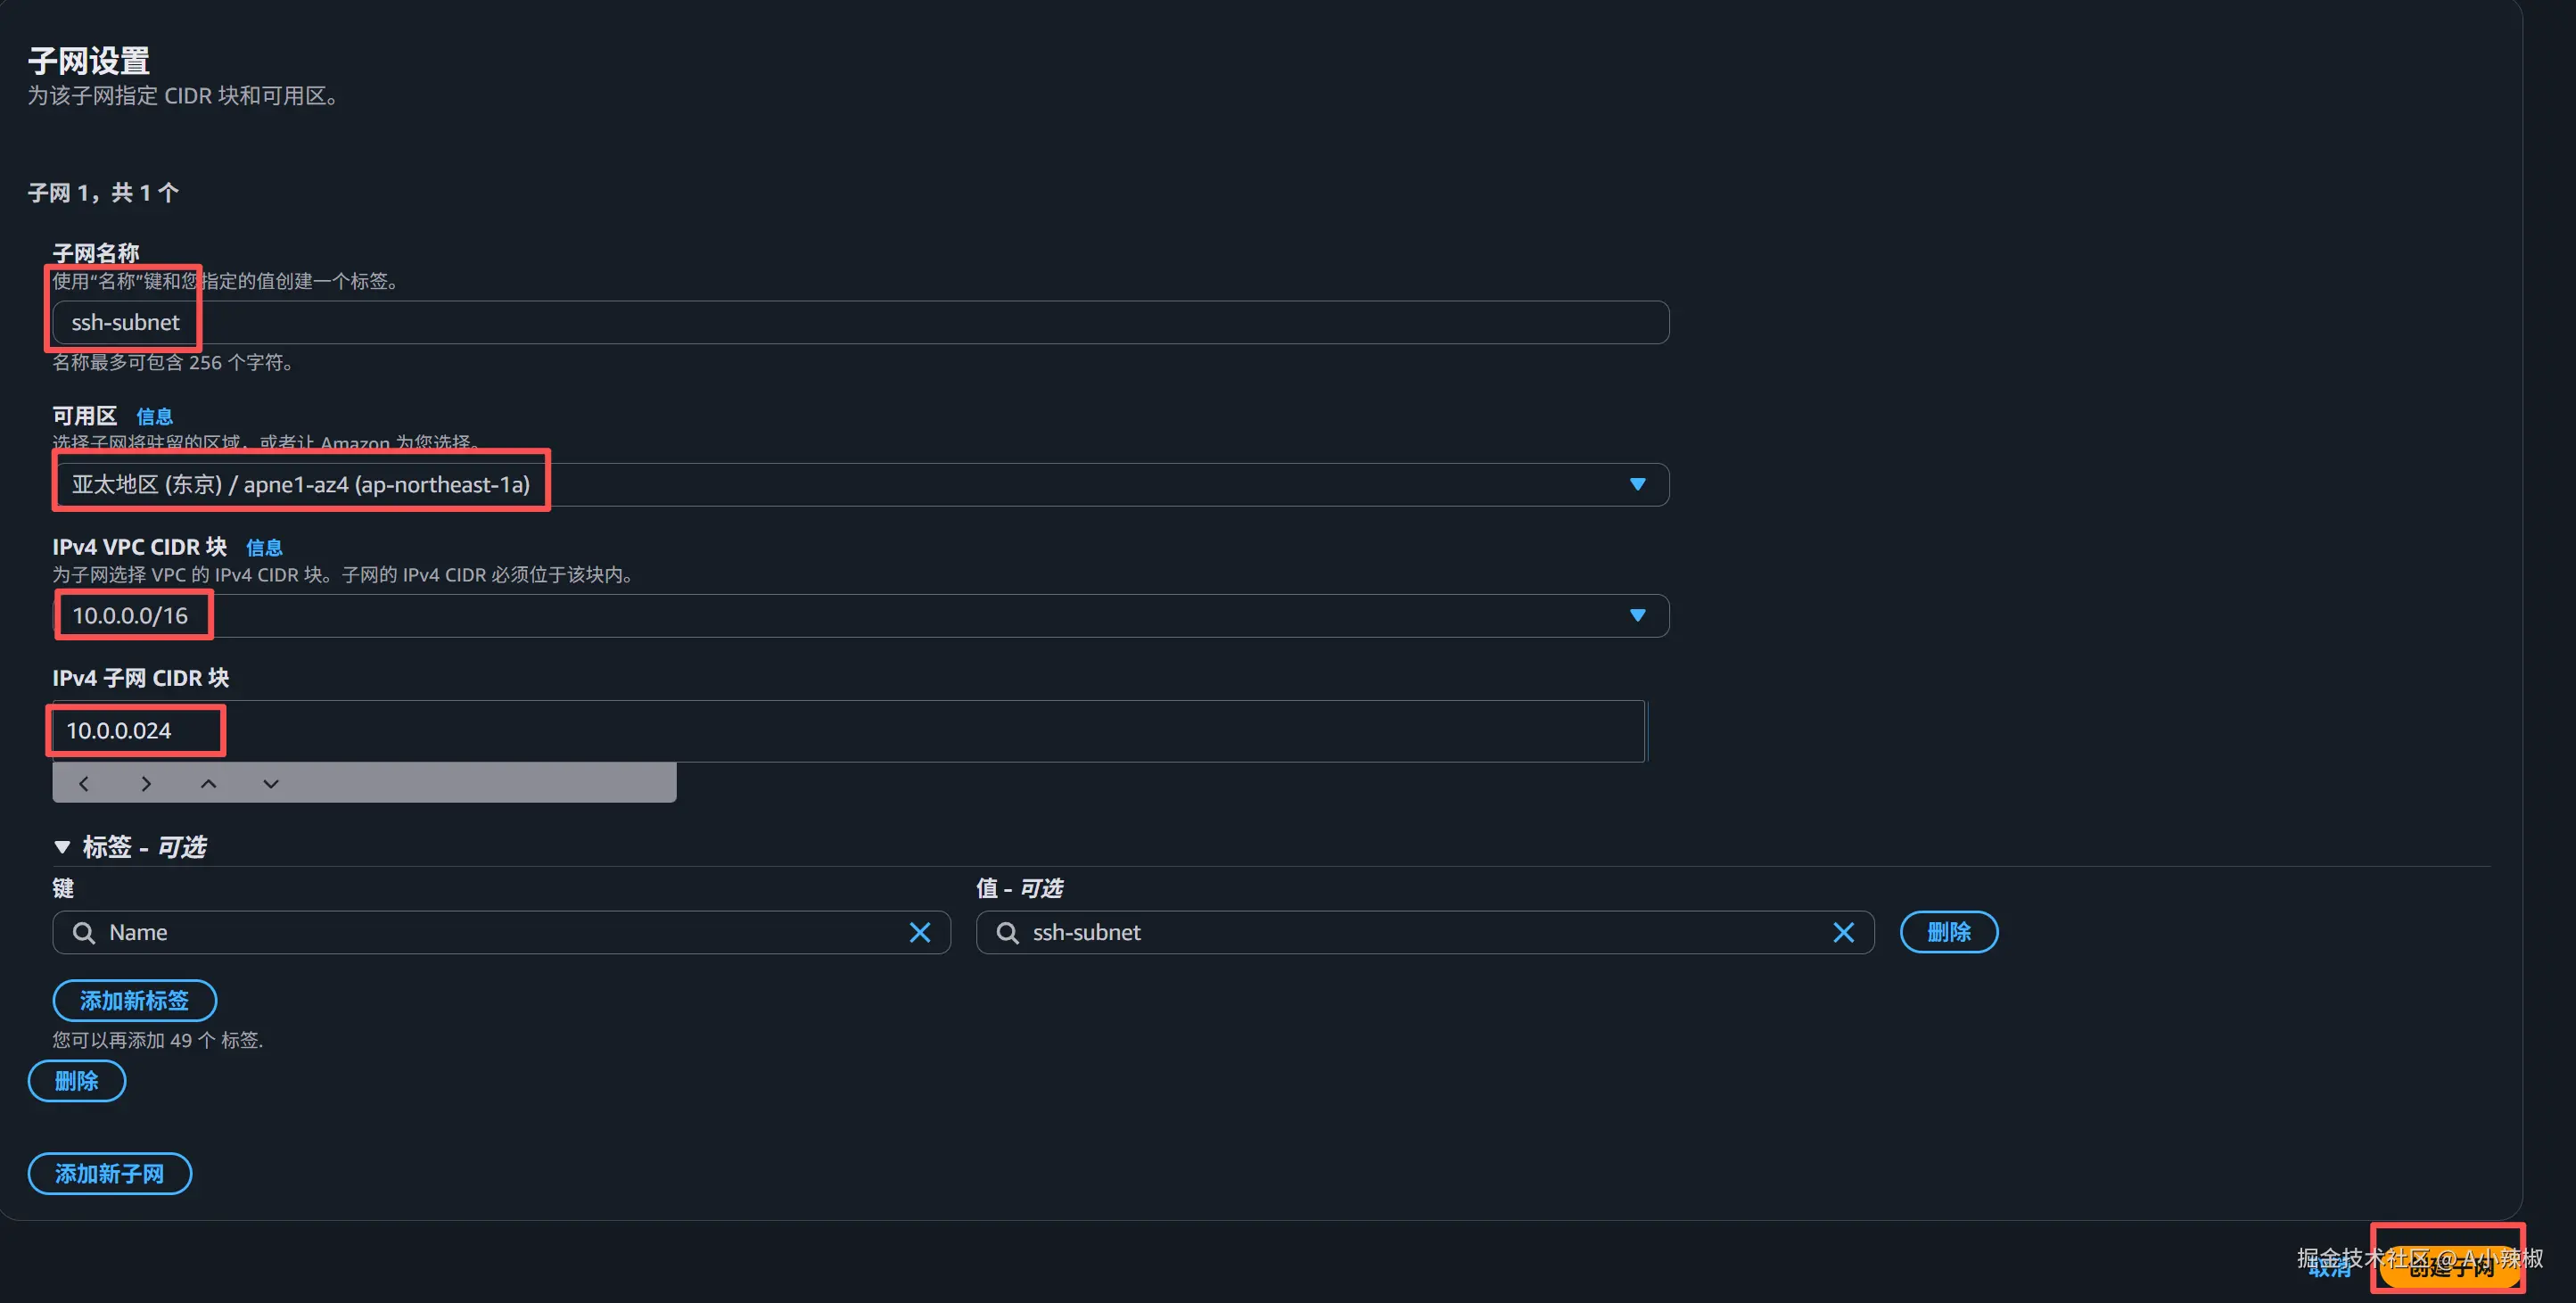Open 信息 link beside IPv4 VPC CIDR 块
The image size is (2576, 1303).
(x=264, y=547)
